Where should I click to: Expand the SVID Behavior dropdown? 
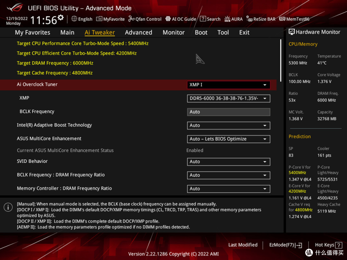point(229,161)
